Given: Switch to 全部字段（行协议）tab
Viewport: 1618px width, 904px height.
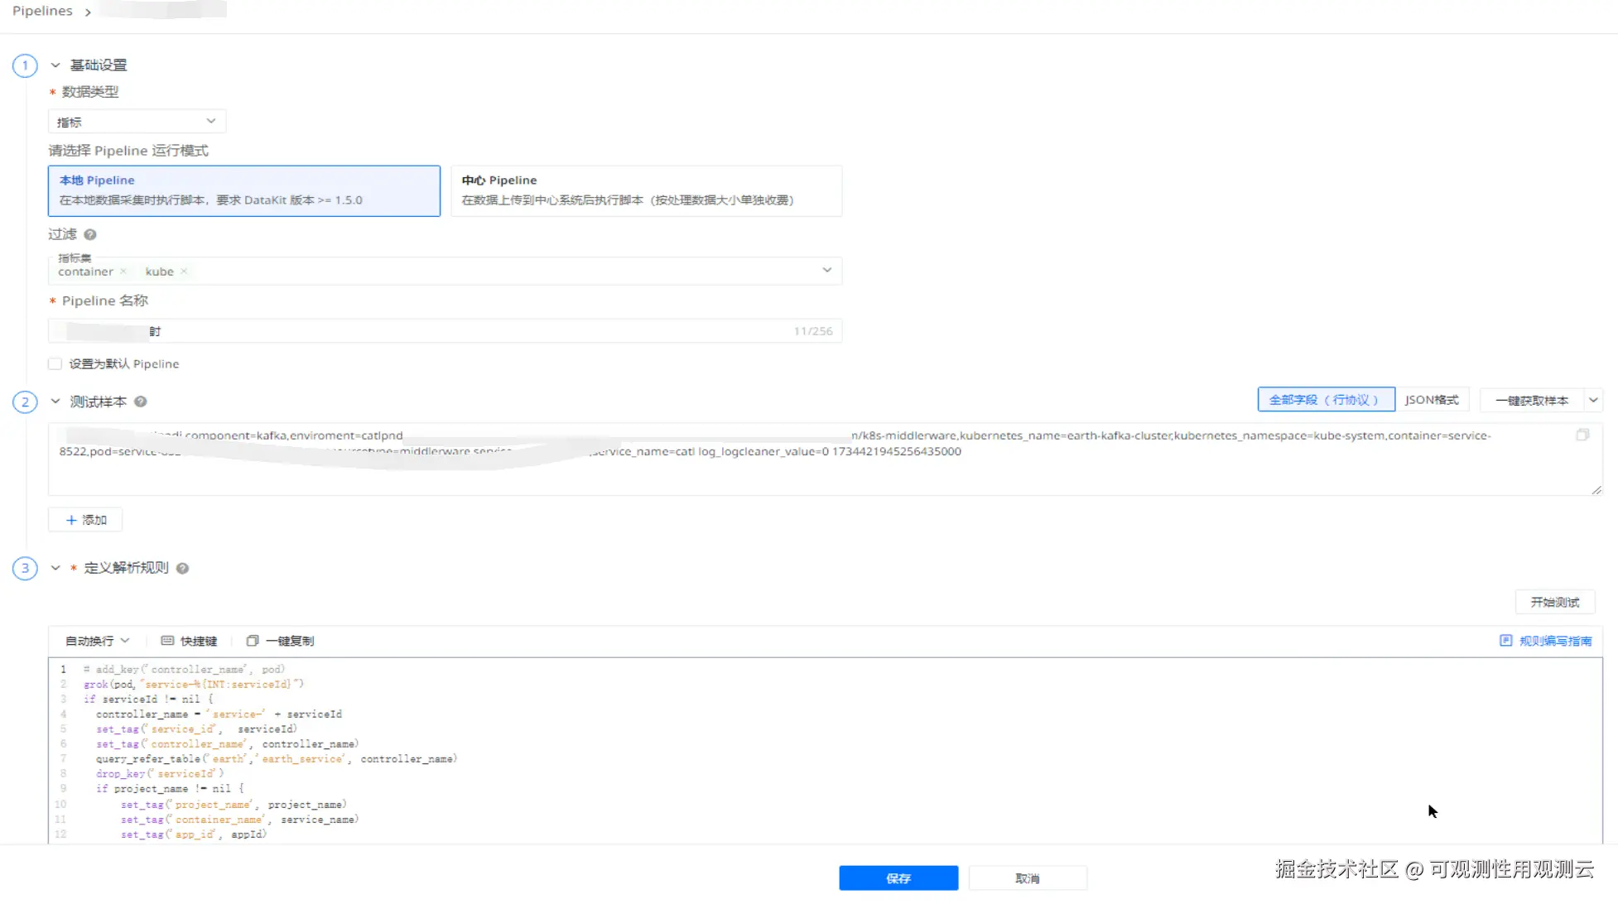Looking at the screenshot, I should (1325, 401).
